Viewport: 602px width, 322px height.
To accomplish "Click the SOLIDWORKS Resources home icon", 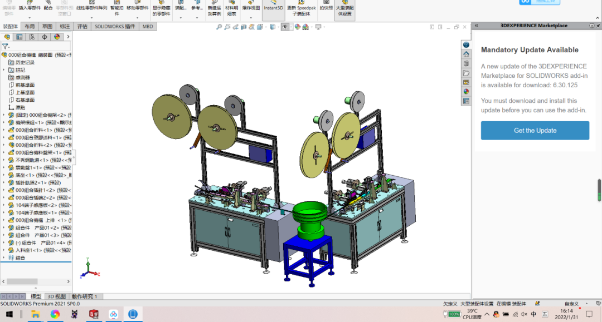I will click(466, 54).
